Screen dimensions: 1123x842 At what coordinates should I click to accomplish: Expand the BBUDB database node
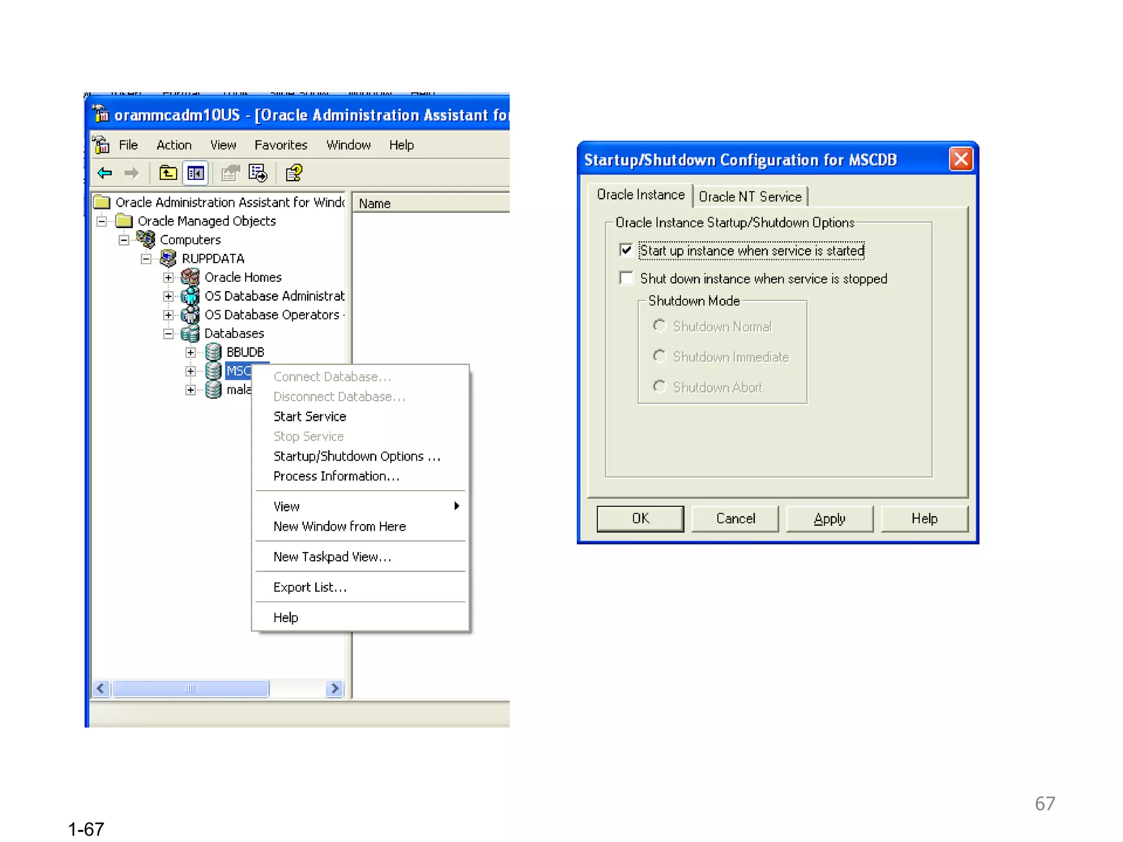(x=190, y=352)
